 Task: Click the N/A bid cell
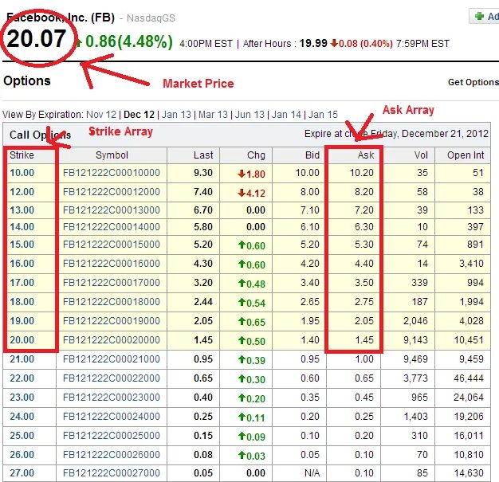pyautogui.click(x=312, y=473)
